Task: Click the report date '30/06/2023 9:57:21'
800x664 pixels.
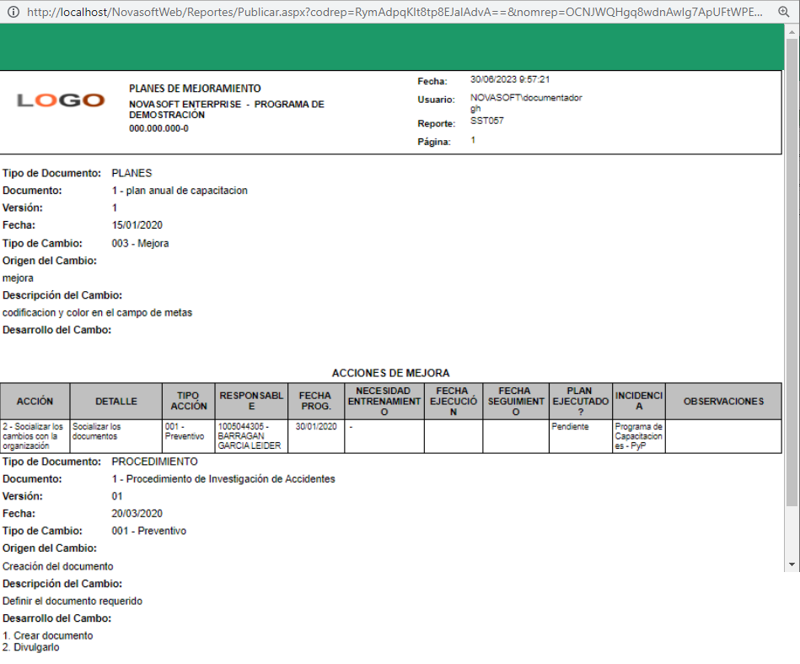Action: click(x=510, y=79)
